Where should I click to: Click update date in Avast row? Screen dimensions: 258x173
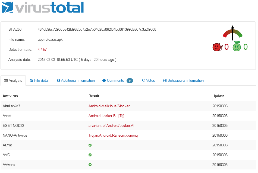(220, 116)
